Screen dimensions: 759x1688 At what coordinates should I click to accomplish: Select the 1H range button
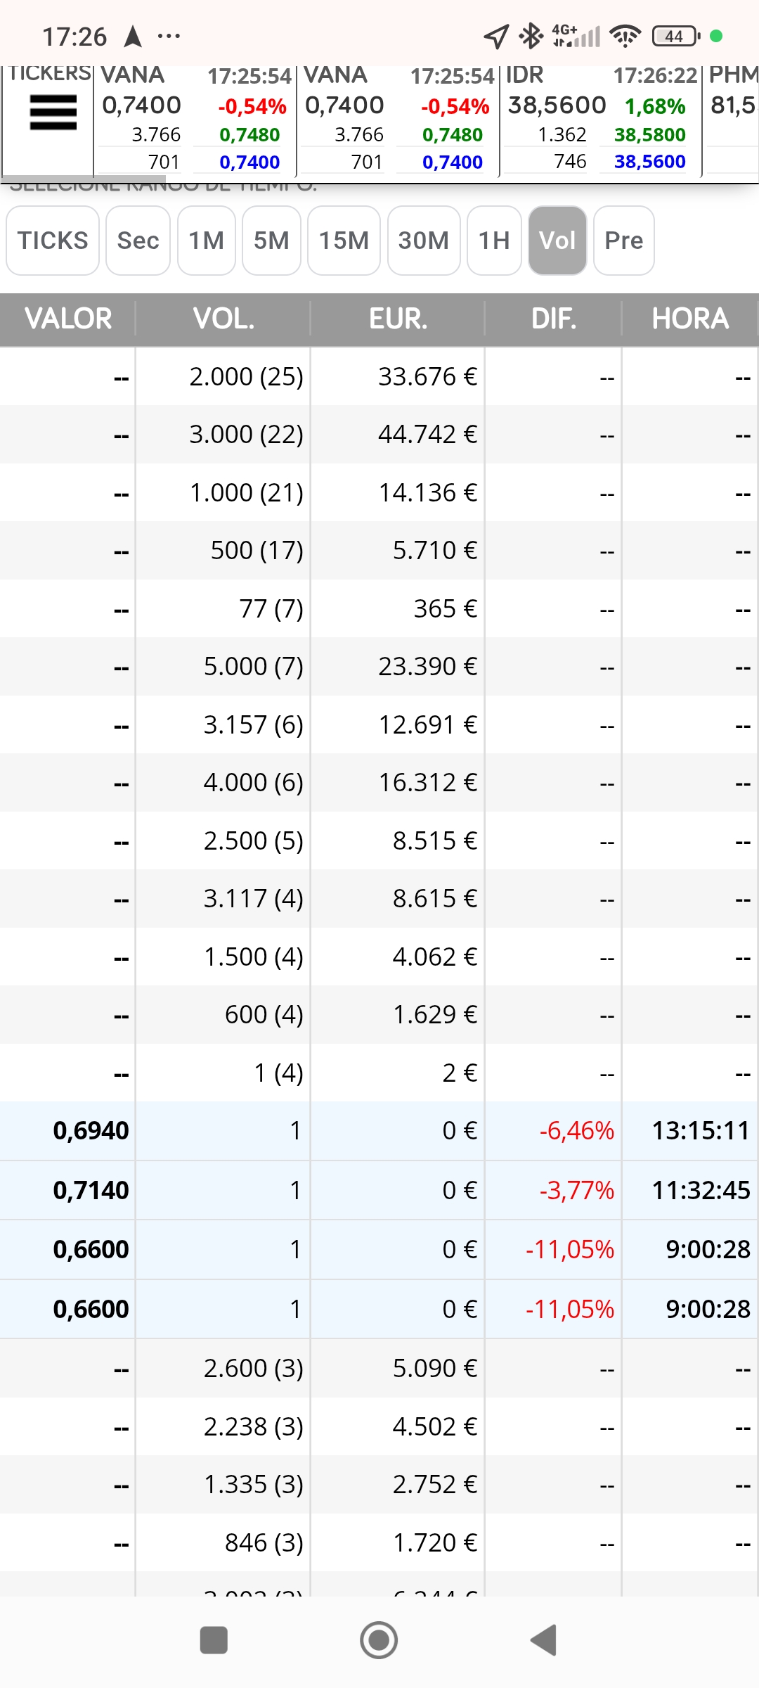pyautogui.click(x=494, y=241)
